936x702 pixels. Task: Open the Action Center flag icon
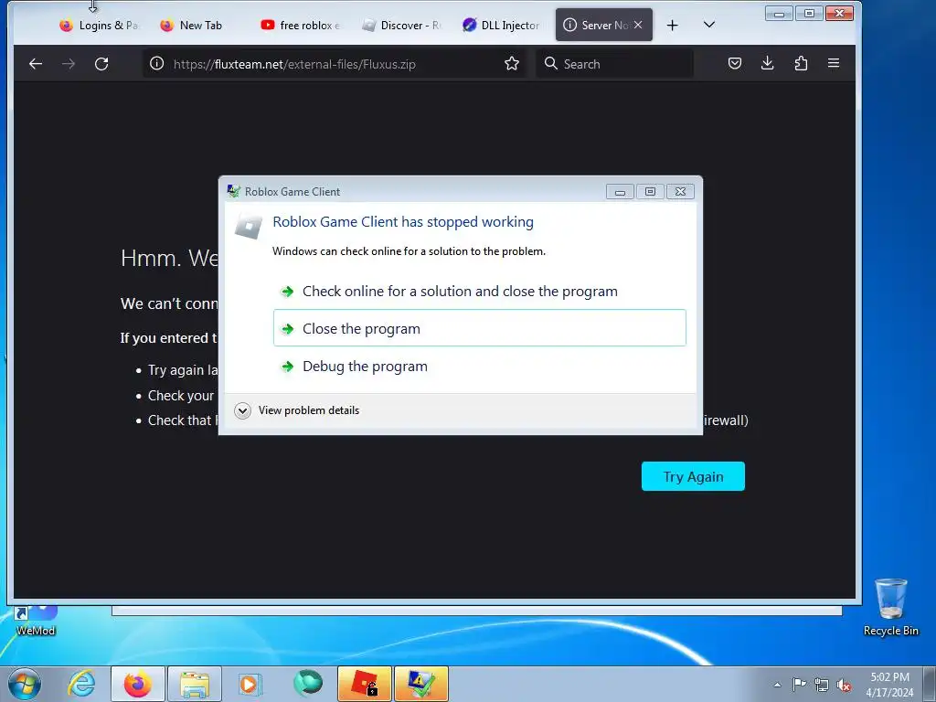799,684
